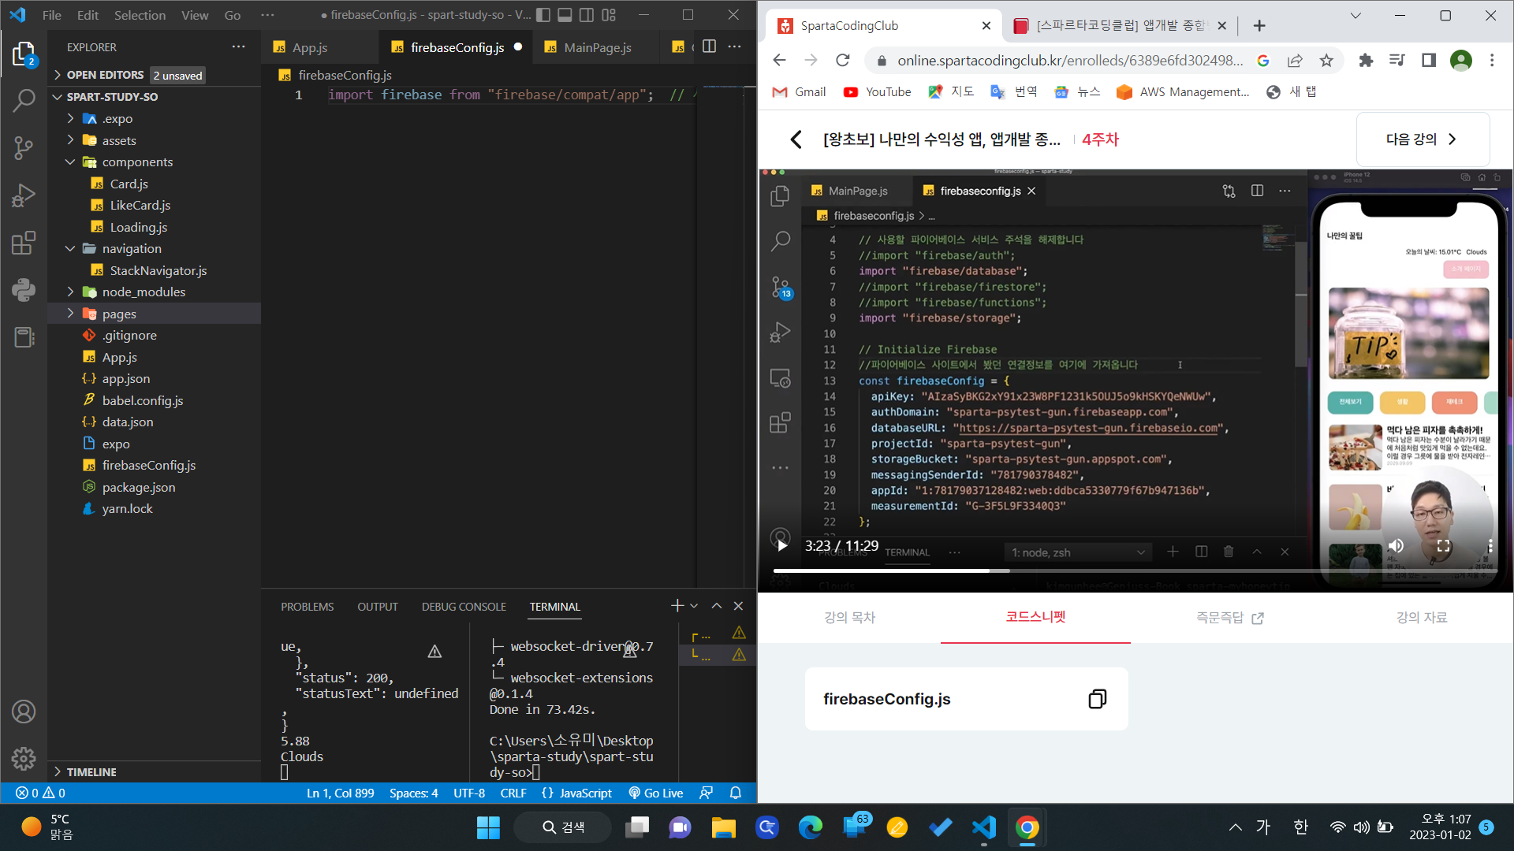Toggle the Secondary Side Bar layout

pos(587,14)
